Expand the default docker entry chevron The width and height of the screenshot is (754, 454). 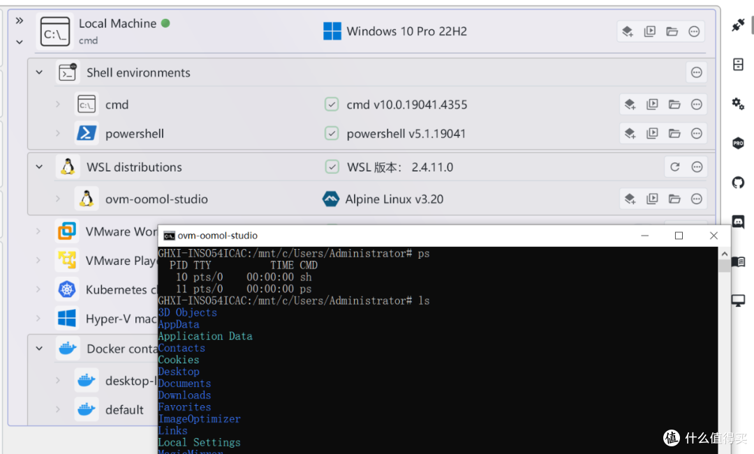(x=58, y=409)
